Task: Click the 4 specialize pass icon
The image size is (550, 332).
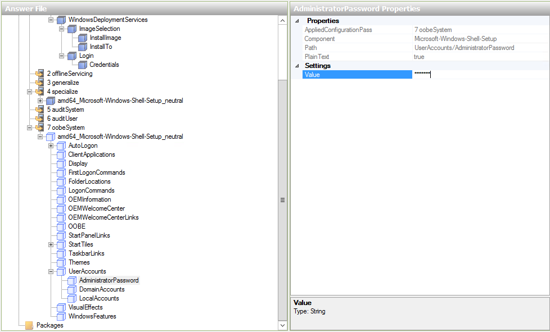Action: point(39,92)
